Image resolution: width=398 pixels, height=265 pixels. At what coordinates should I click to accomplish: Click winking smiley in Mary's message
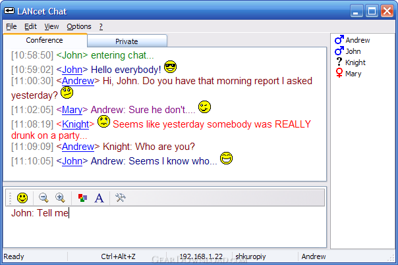[x=204, y=107]
